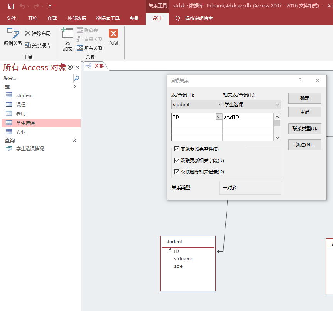The height and width of the screenshot is (311, 333).
Task: Open the 相关表/查询 学生选课 dropdown
Action: (277, 105)
